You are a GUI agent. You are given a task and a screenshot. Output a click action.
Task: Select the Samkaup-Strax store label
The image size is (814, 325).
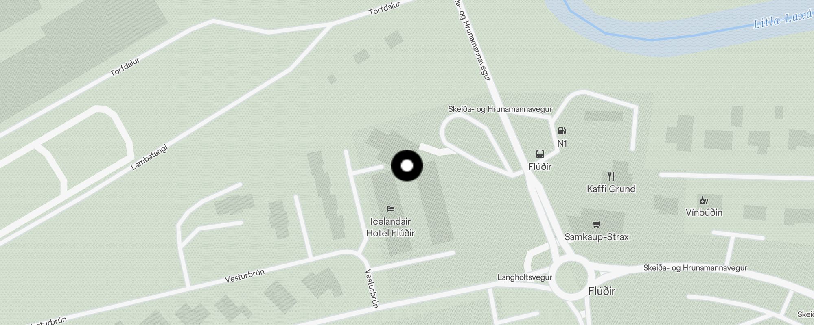(597, 237)
